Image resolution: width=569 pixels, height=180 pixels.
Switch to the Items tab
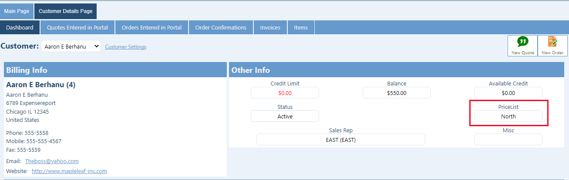(x=301, y=27)
